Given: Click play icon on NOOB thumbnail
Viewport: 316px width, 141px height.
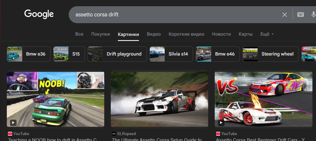Looking at the screenshot, I should pyautogui.click(x=13, y=122).
